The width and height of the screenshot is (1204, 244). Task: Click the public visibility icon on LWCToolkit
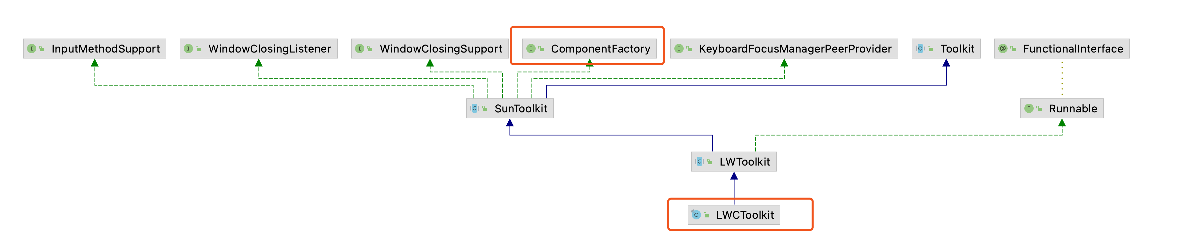706,215
